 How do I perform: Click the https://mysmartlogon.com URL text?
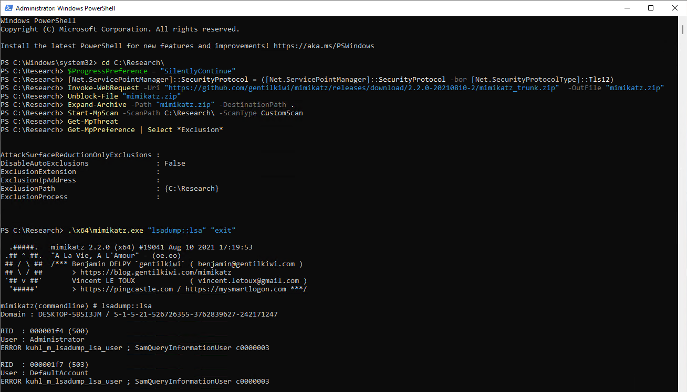coord(236,289)
